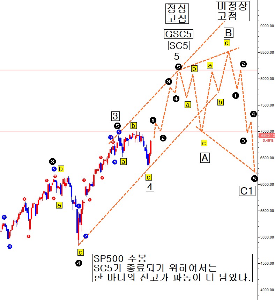Click the C1 wave label
This screenshot has height=300, width=275.
click(247, 191)
